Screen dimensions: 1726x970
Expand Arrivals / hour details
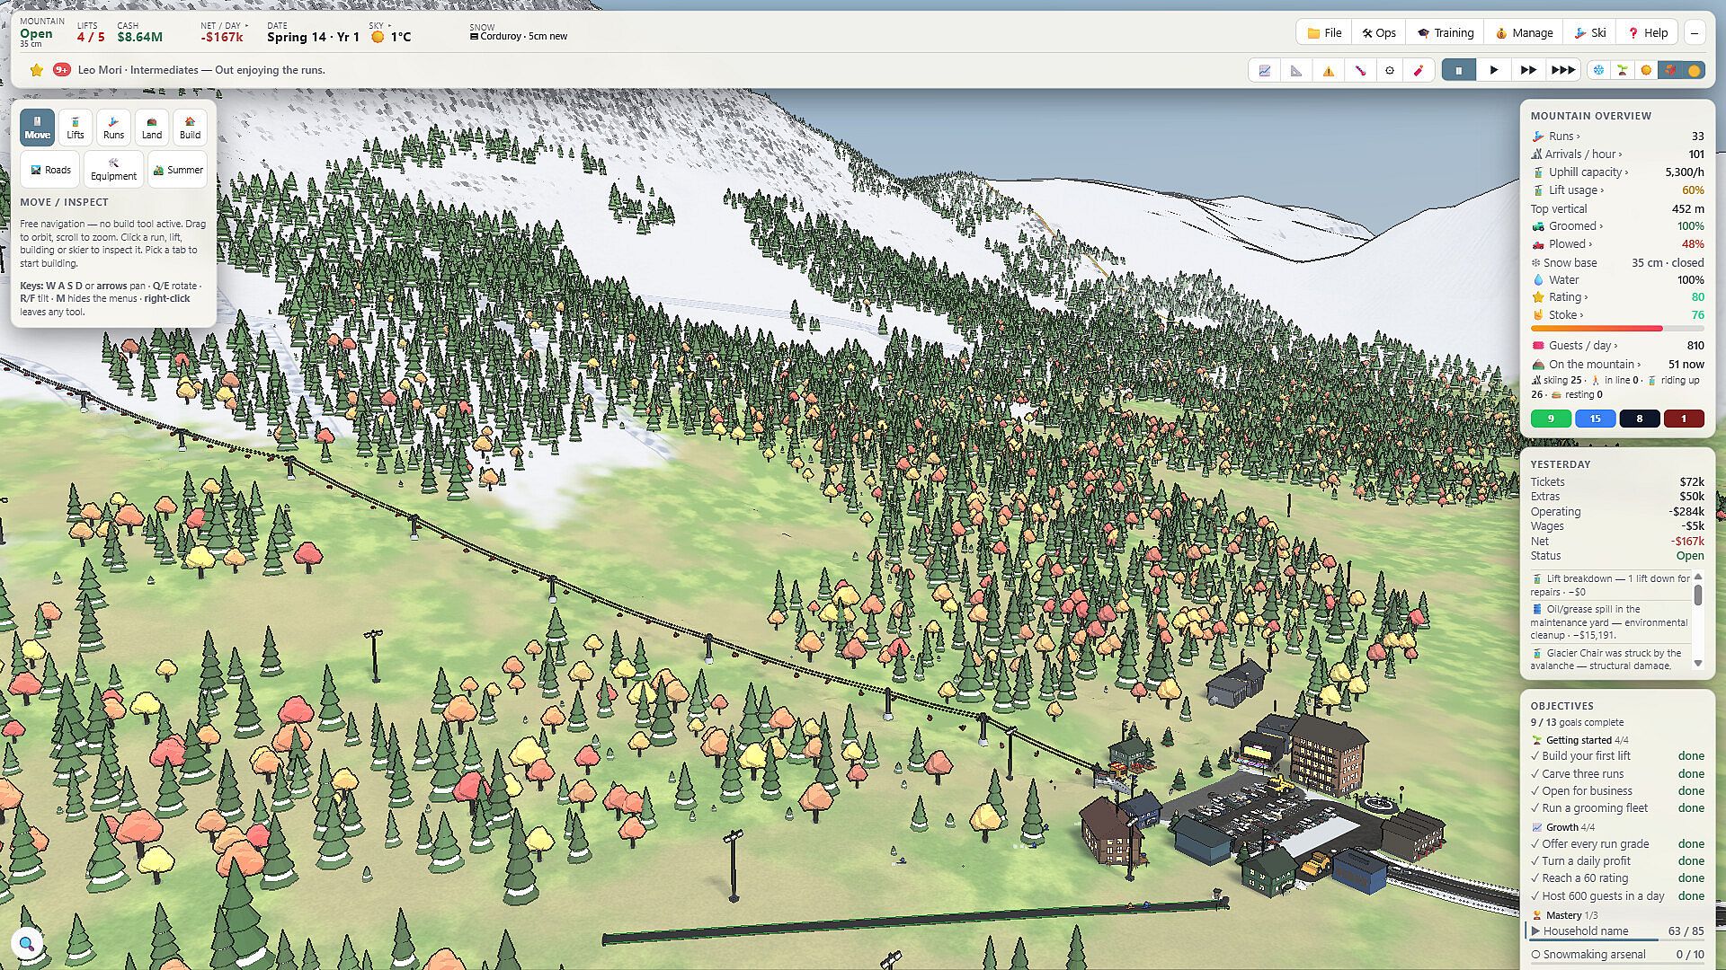1617,154
